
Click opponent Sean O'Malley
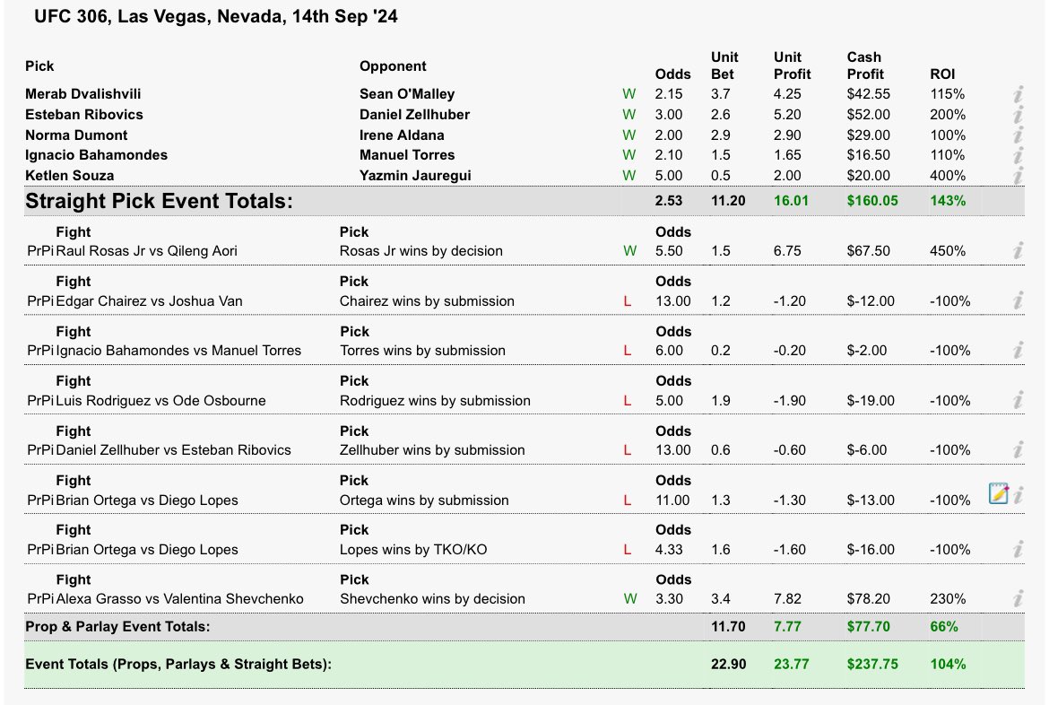point(407,94)
